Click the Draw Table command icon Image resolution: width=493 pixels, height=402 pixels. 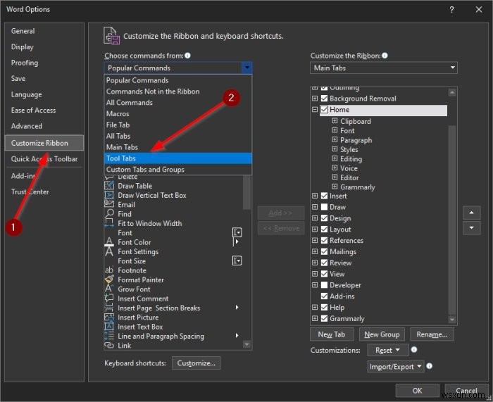[x=109, y=186]
